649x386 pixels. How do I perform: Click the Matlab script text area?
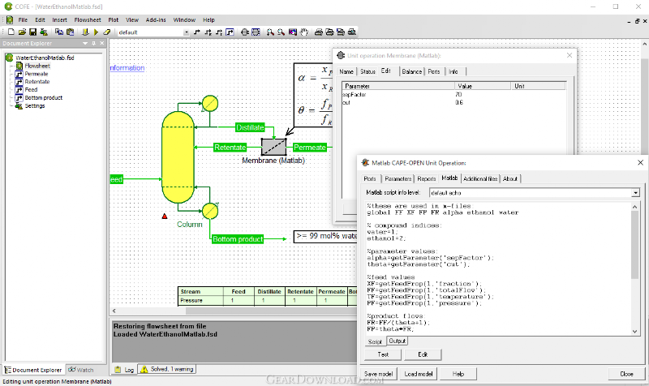[498, 269]
